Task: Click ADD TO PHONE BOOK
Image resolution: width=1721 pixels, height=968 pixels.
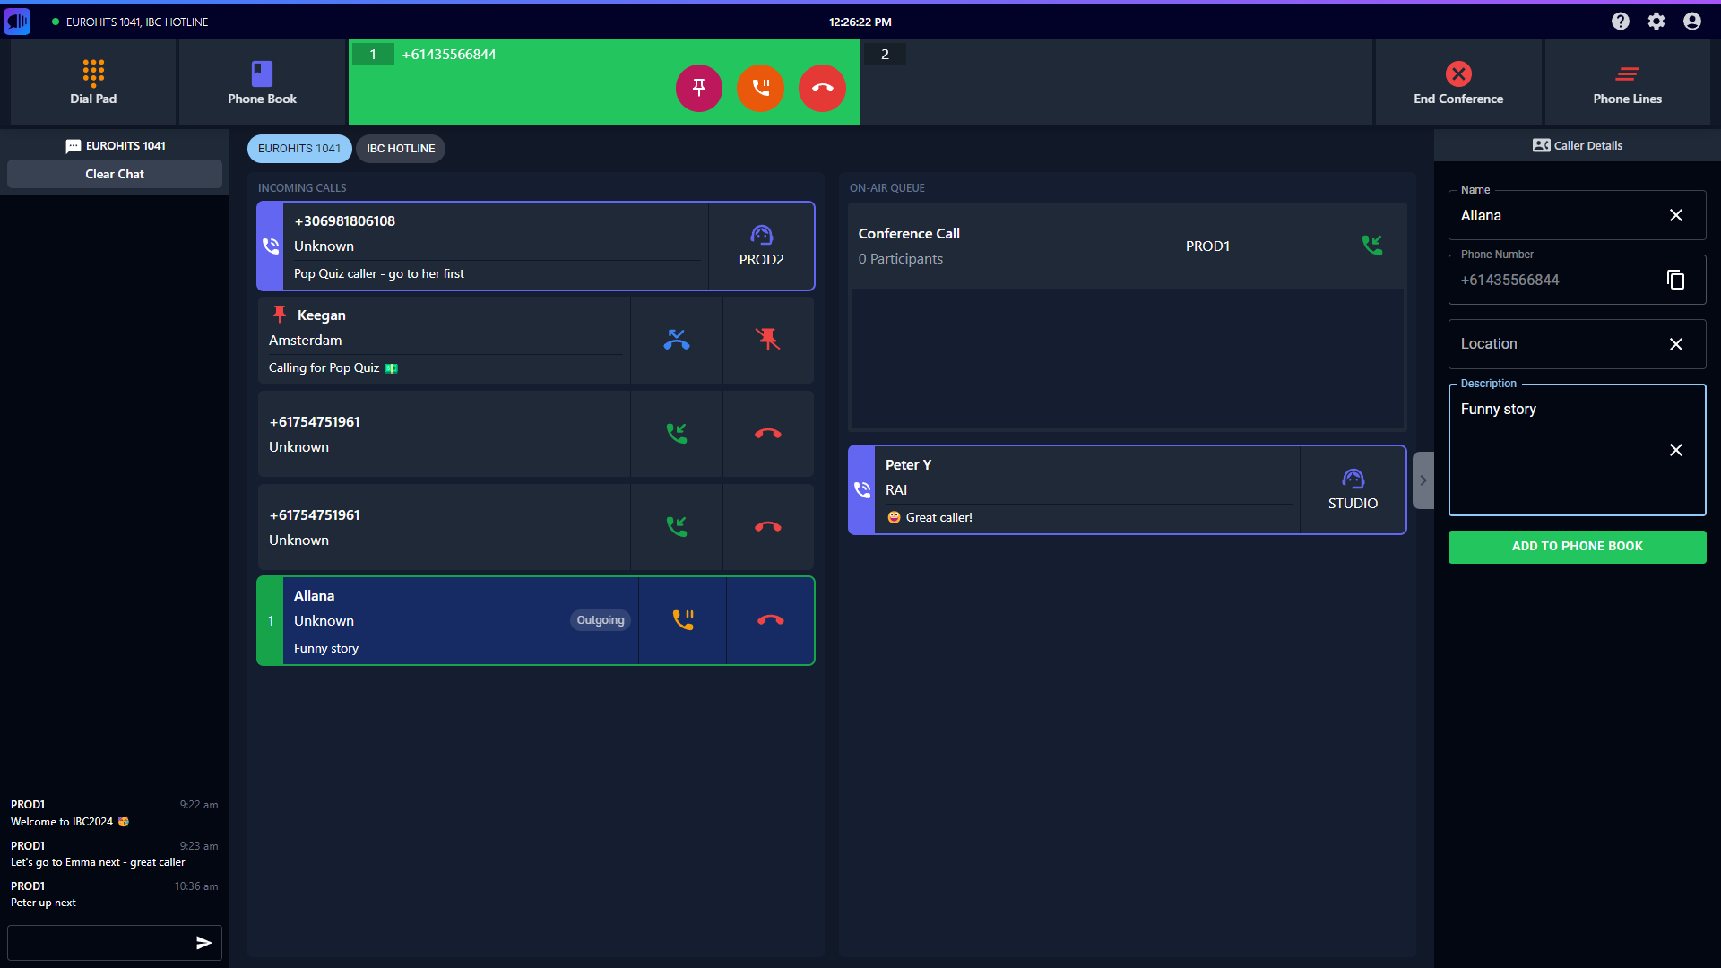Action: pyautogui.click(x=1576, y=547)
